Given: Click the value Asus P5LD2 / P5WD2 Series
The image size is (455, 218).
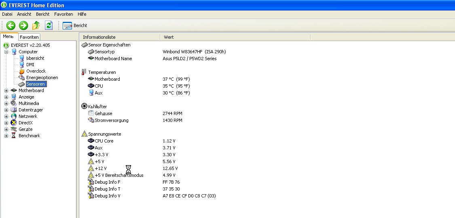Looking at the screenshot, I should coord(190,59).
